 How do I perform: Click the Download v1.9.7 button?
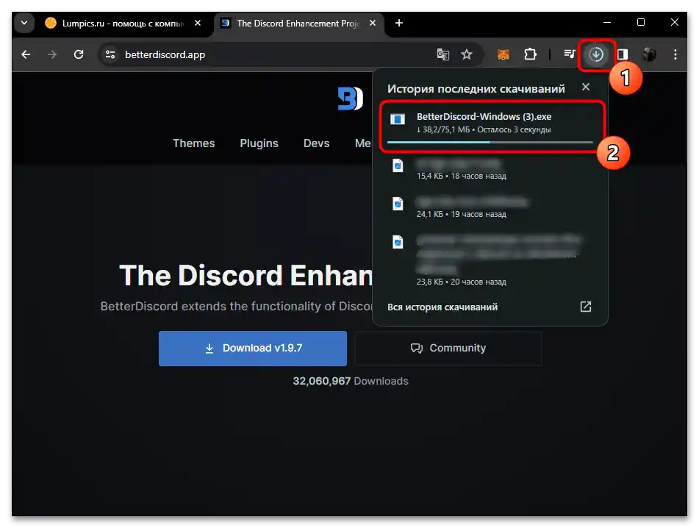pos(252,348)
